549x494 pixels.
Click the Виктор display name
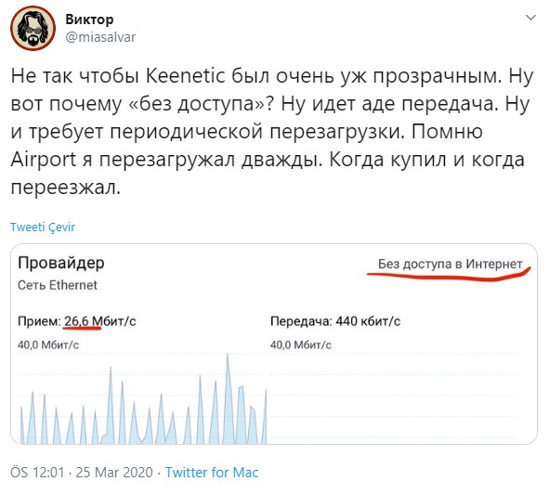tap(89, 19)
